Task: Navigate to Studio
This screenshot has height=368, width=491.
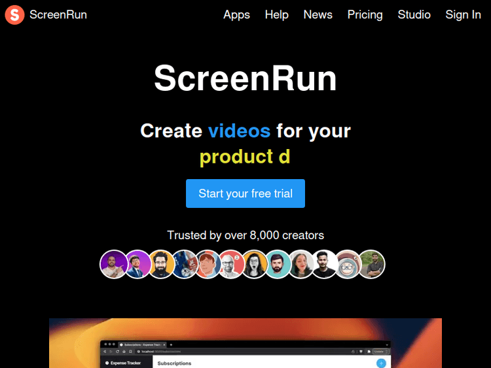Action: point(414,14)
